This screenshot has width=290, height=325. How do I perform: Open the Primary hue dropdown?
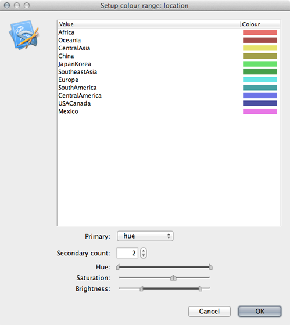[x=145, y=236]
